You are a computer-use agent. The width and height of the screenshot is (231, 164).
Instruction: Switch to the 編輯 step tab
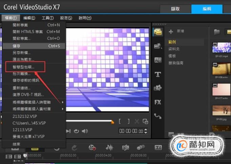(207, 9)
